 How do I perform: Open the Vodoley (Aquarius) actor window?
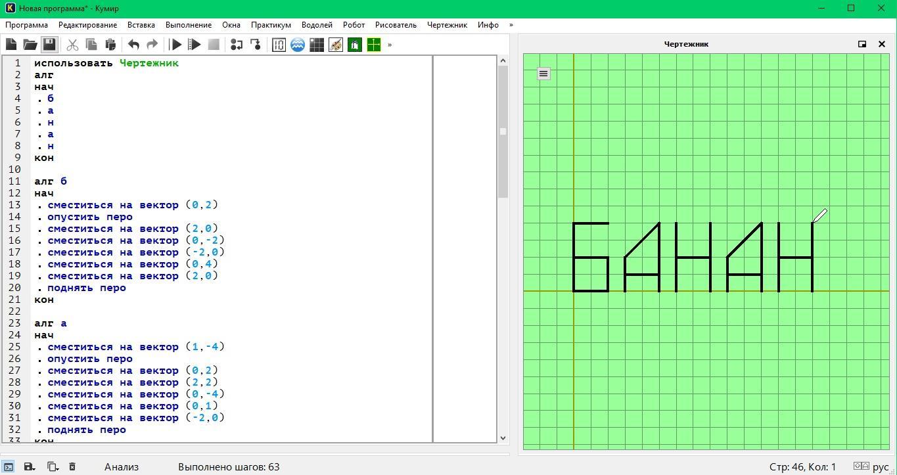tap(298, 45)
